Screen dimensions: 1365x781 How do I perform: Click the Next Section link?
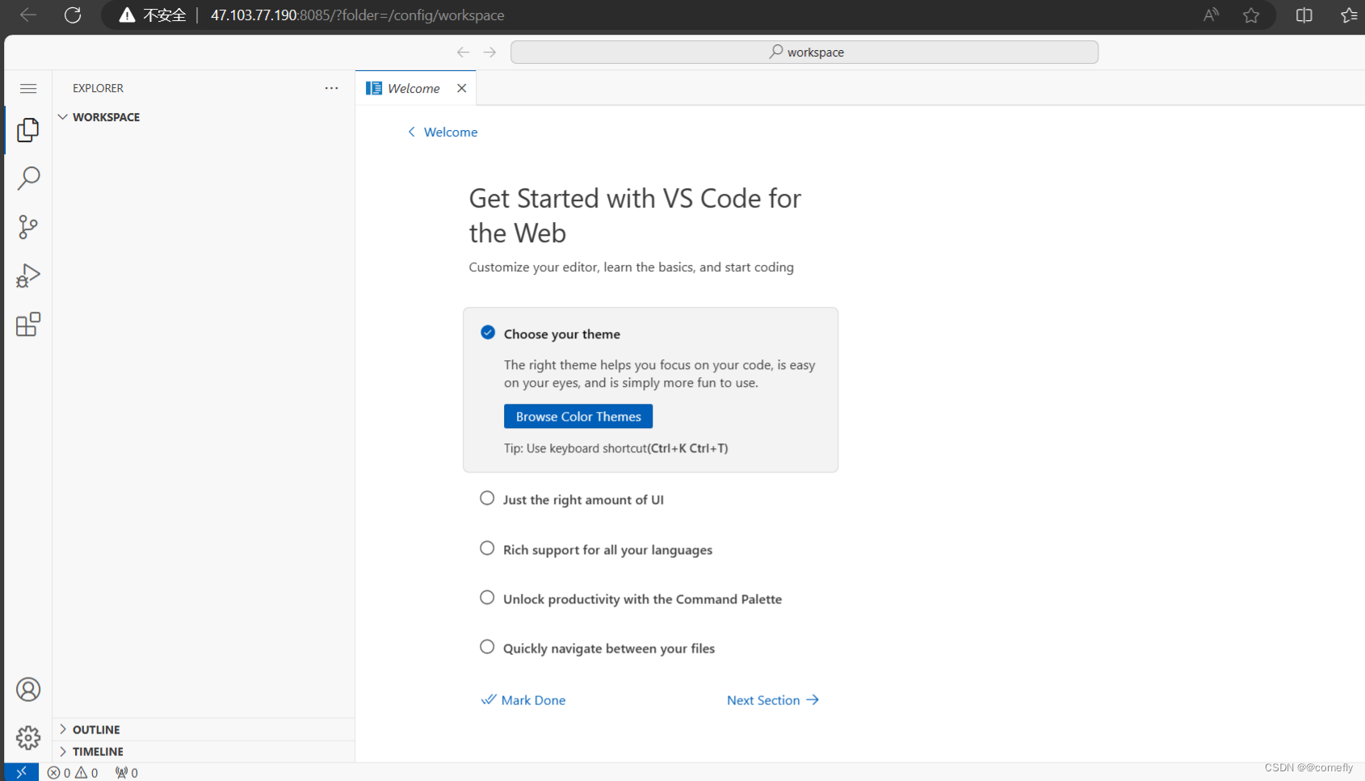tap(772, 700)
